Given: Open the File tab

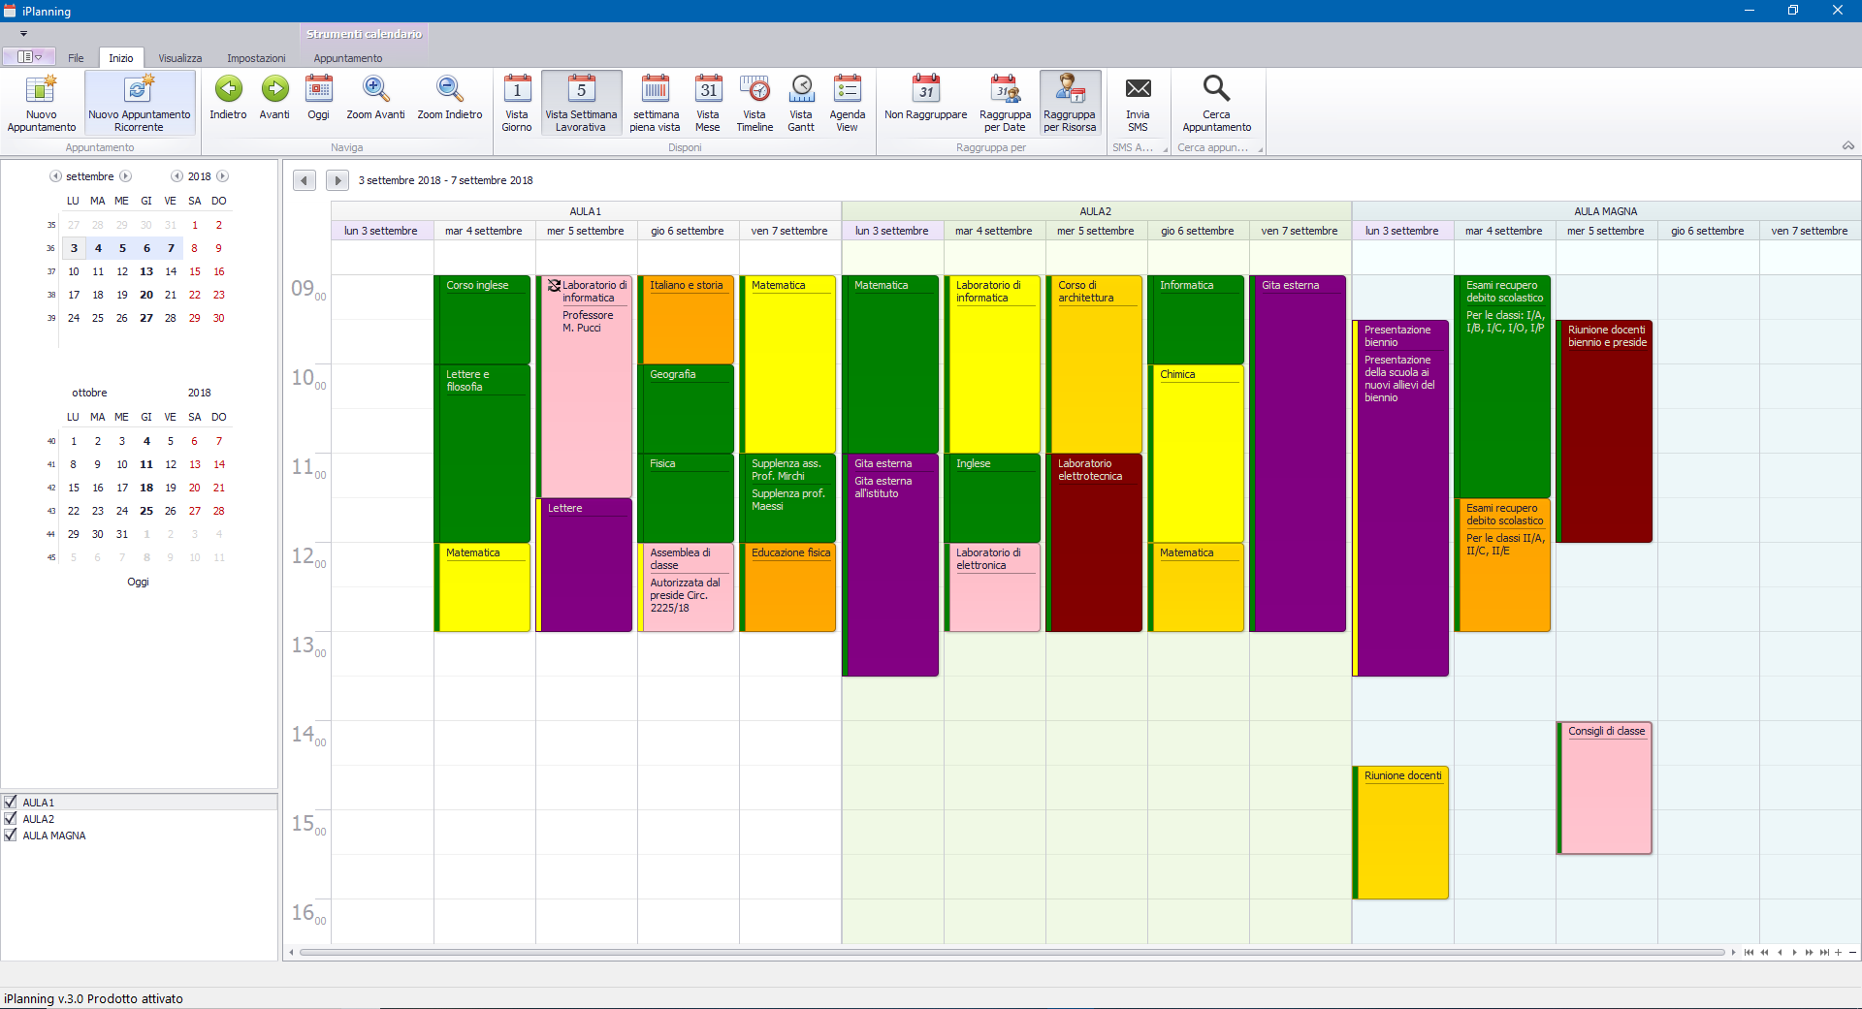Looking at the screenshot, I should coord(76,58).
